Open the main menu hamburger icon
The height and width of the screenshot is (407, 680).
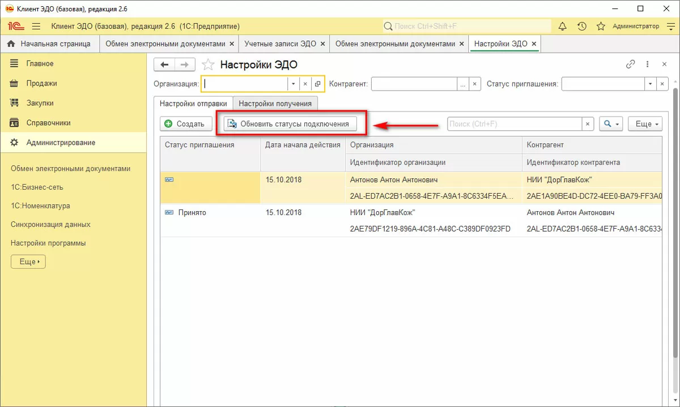click(36, 27)
